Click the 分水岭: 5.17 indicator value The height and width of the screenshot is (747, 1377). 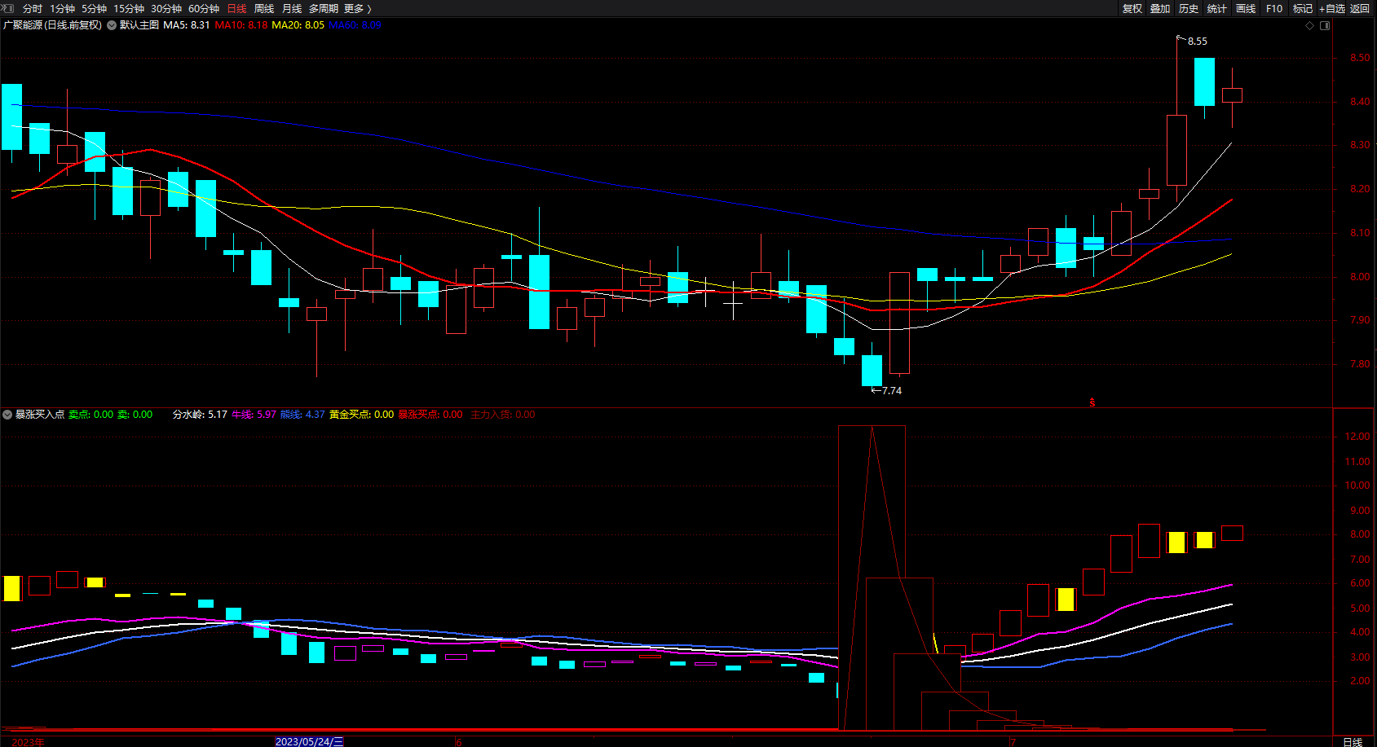pos(200,415)
